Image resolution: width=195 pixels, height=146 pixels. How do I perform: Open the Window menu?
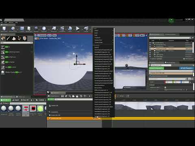(x=11, y=23)
